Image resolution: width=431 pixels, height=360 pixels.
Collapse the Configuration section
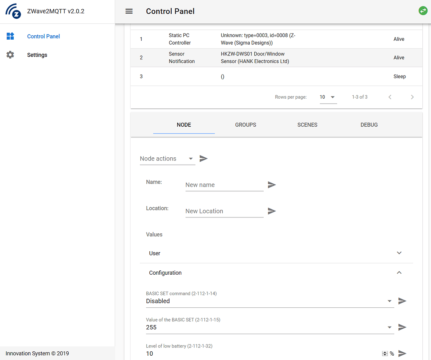click(x=399, y=273)
